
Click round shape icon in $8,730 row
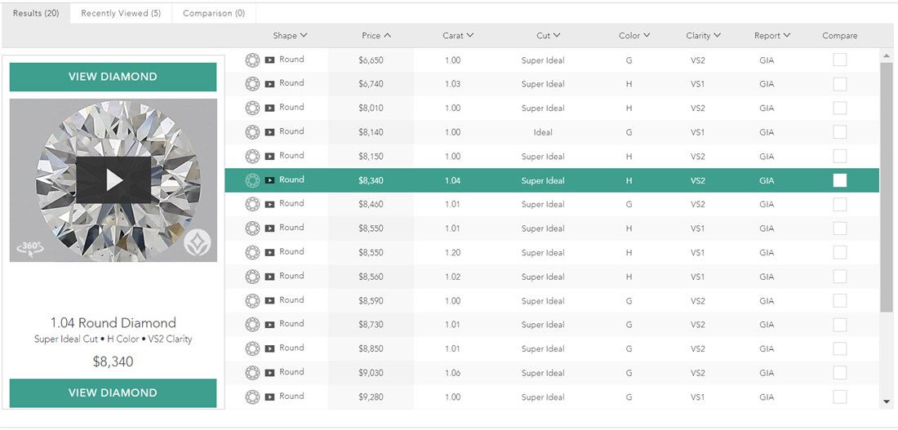252,325
